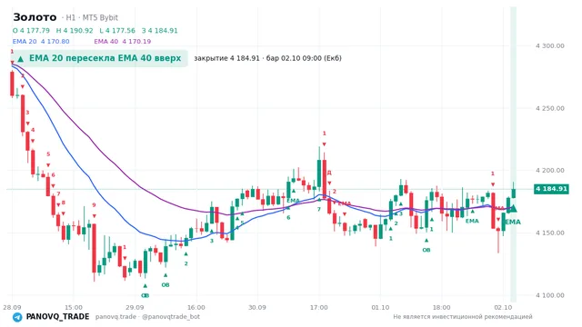Click the EMA 20 4 170.80 legend
582x327 pixels.
point(41,41)
